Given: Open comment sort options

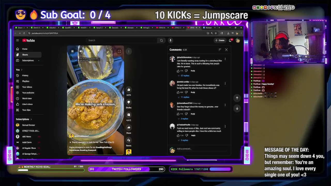Looking at the screenshot, I should (x=220, y=50).
